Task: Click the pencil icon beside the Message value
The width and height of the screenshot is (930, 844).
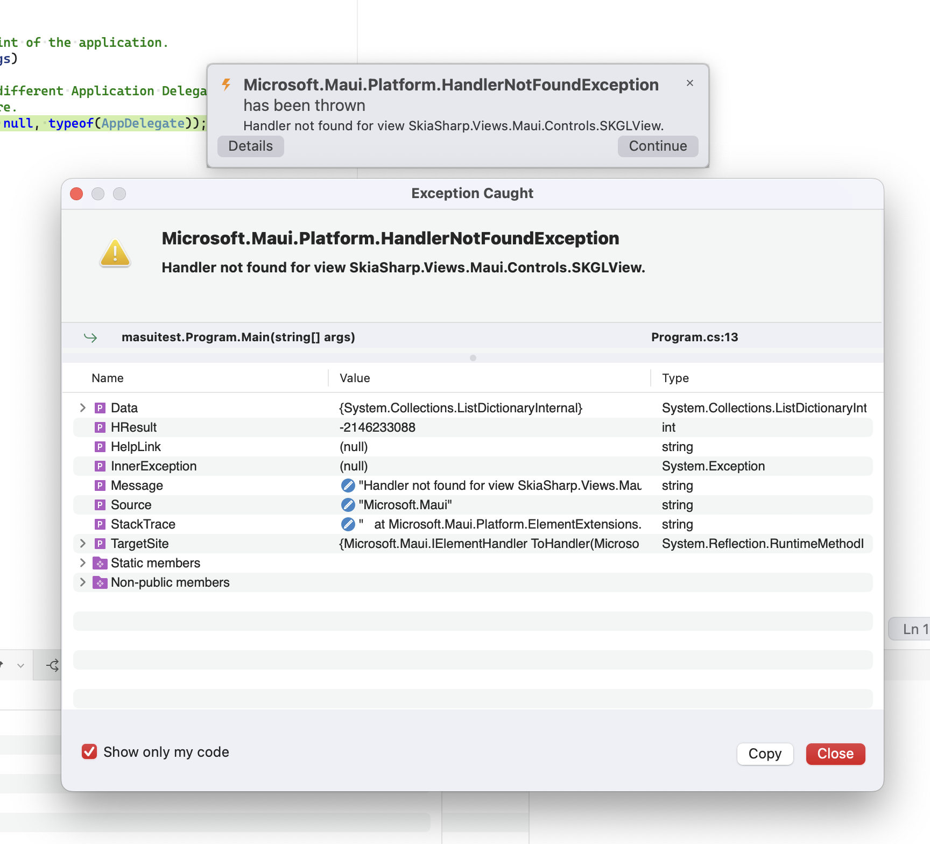Action: 347,485
